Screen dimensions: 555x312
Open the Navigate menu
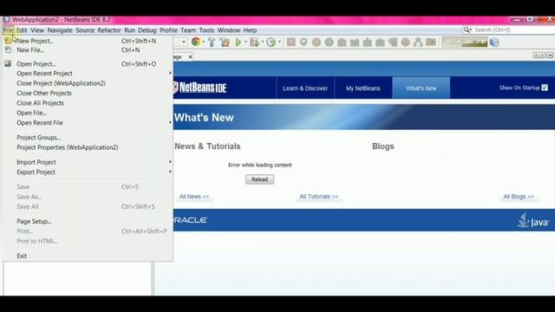pyautogui.click(x=60, y=30)
